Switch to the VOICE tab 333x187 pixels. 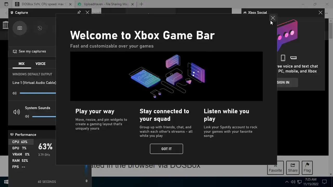[41, 64]
